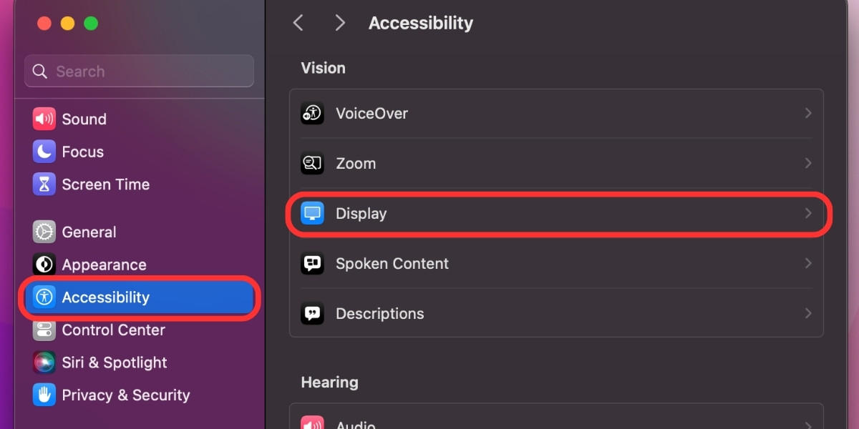The image size is (859, 429).
Task: Click the Appearance icon in sidebar
Action: [x=44, y=265]
